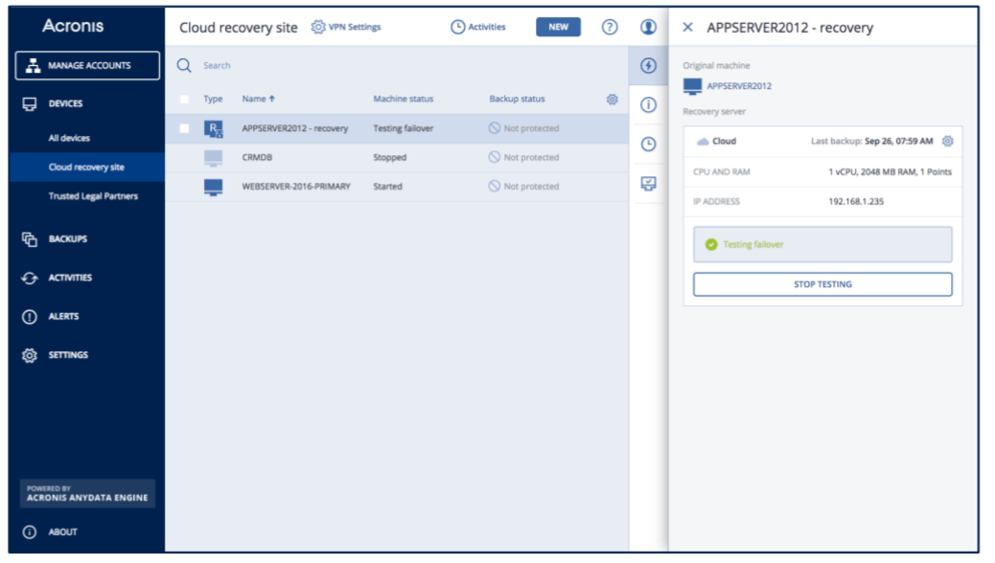995x563 pixels.
Task: Click the Not protected icon for WEBSERVER-2016-PRIMARY
Action: 495,187
